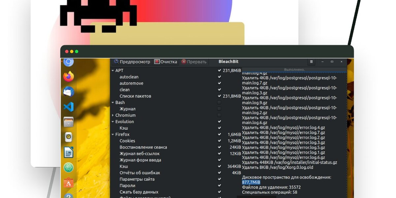The image size is (396, 198).
Task: Select the Журнал веб-ссылок row
Action: point(176,153)
